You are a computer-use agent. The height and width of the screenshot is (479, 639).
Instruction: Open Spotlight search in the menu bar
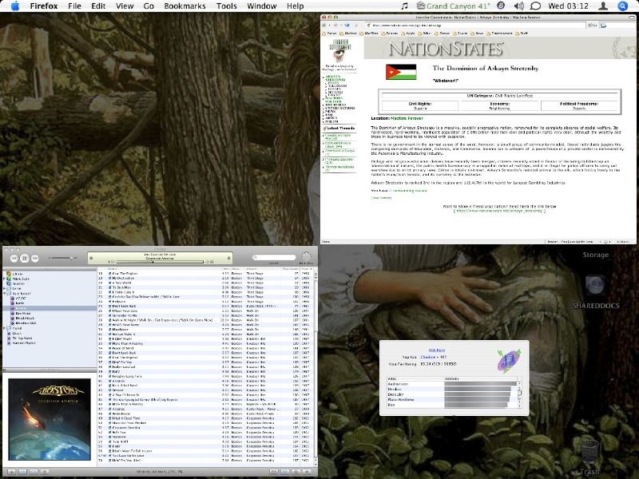point(622,6)
